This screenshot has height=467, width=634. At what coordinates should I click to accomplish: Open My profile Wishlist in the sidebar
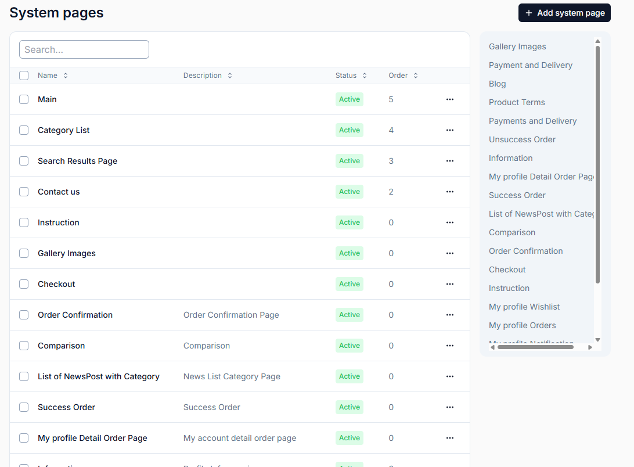[x=524, y=307]
